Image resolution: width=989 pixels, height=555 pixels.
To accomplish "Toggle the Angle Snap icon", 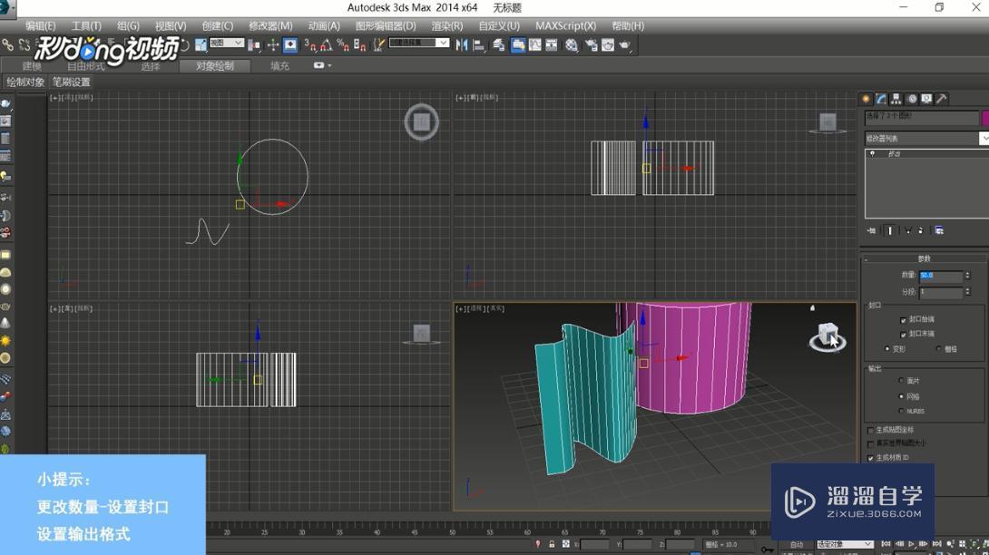I will [326, 44].
